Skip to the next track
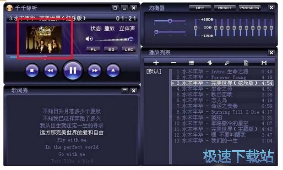 (x=94, y=71)
